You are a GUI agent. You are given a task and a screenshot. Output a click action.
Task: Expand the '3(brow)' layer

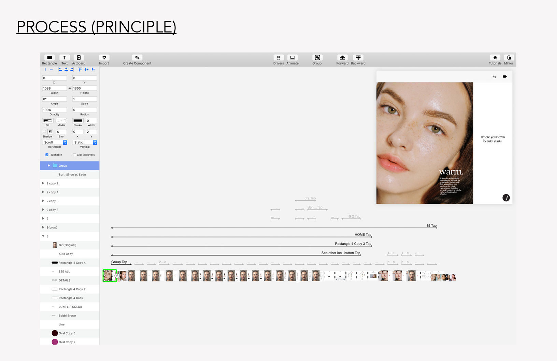pos(43,227)
